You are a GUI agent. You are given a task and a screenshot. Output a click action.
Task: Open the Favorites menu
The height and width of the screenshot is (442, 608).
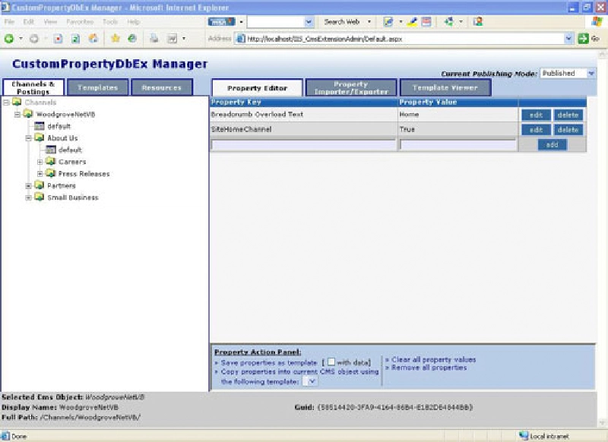(80, 22)
